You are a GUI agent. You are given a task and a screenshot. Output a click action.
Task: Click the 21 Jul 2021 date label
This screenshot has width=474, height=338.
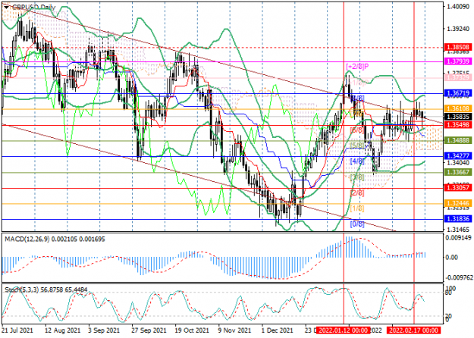17,330
